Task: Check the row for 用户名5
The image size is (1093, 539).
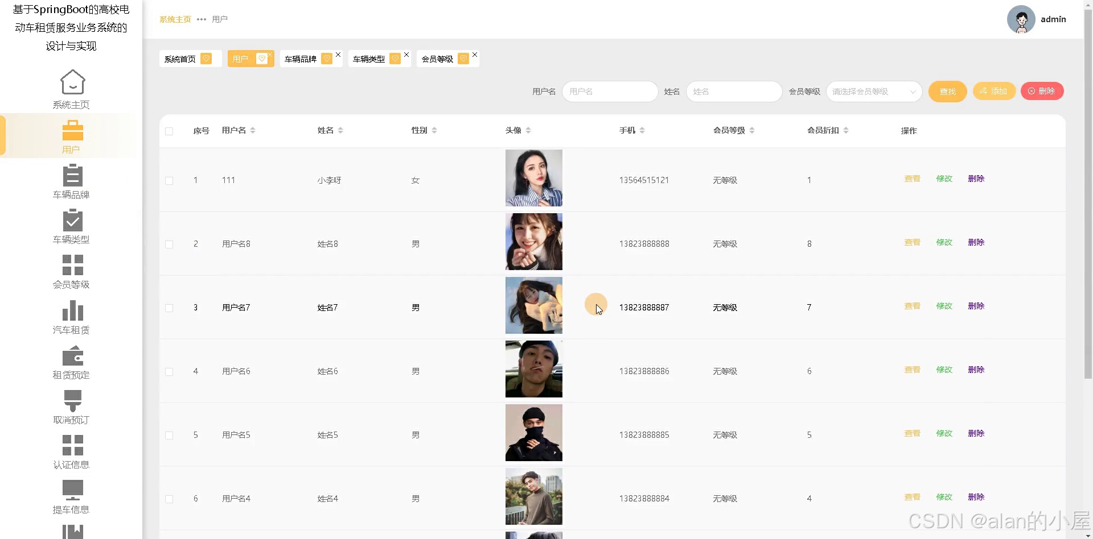Action: (x=169, y=436)
